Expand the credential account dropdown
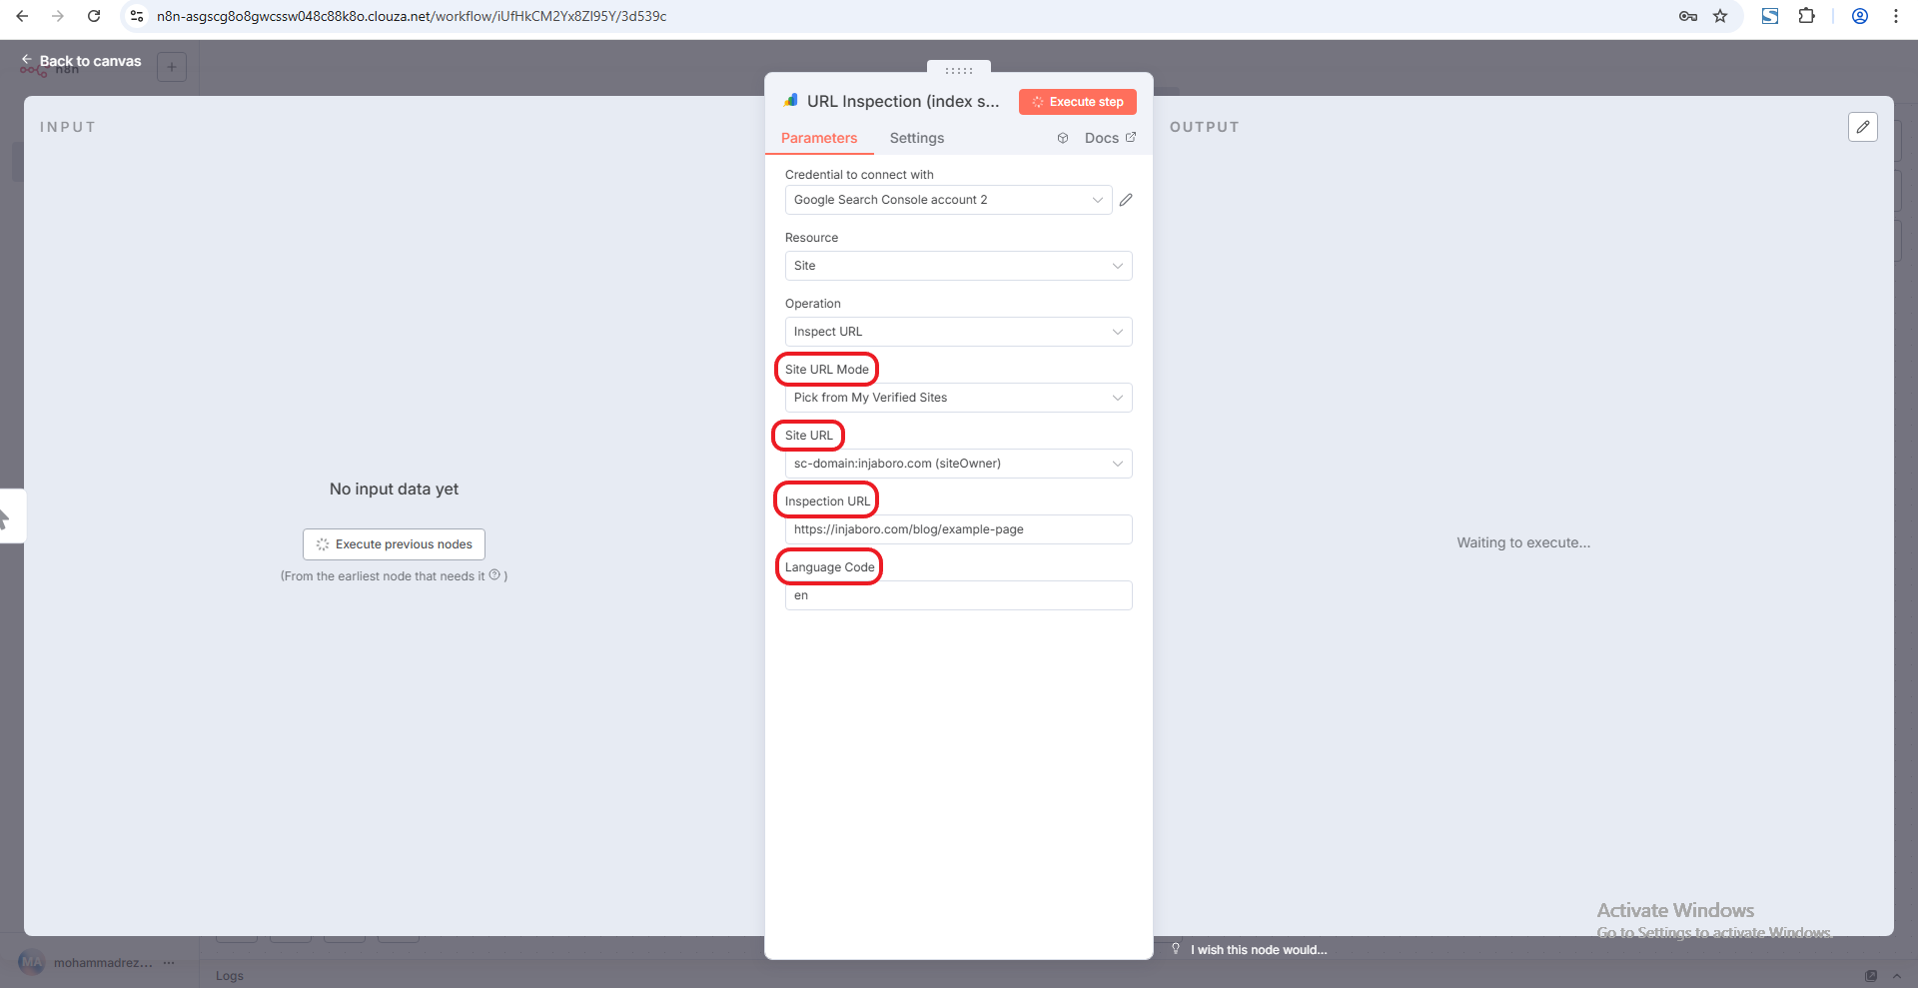The height and width of the screenshot is (988, 1918). (947, 200)
